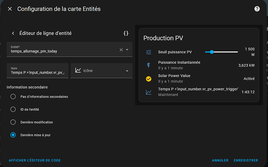Click the curly braces code editor icon

click(x=126, y=33)
